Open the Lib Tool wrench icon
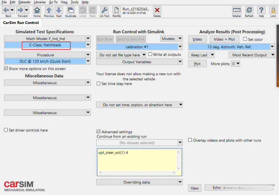279x195 pixels. click(105, 10)
